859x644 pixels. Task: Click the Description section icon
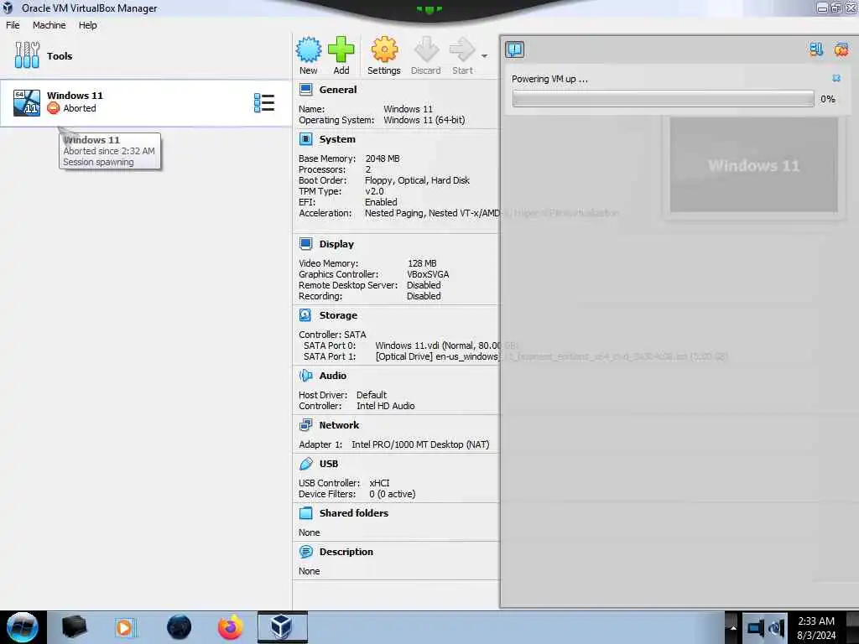[x=305, y=552]
